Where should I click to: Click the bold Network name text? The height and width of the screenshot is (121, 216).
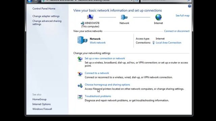pos(95,39)
